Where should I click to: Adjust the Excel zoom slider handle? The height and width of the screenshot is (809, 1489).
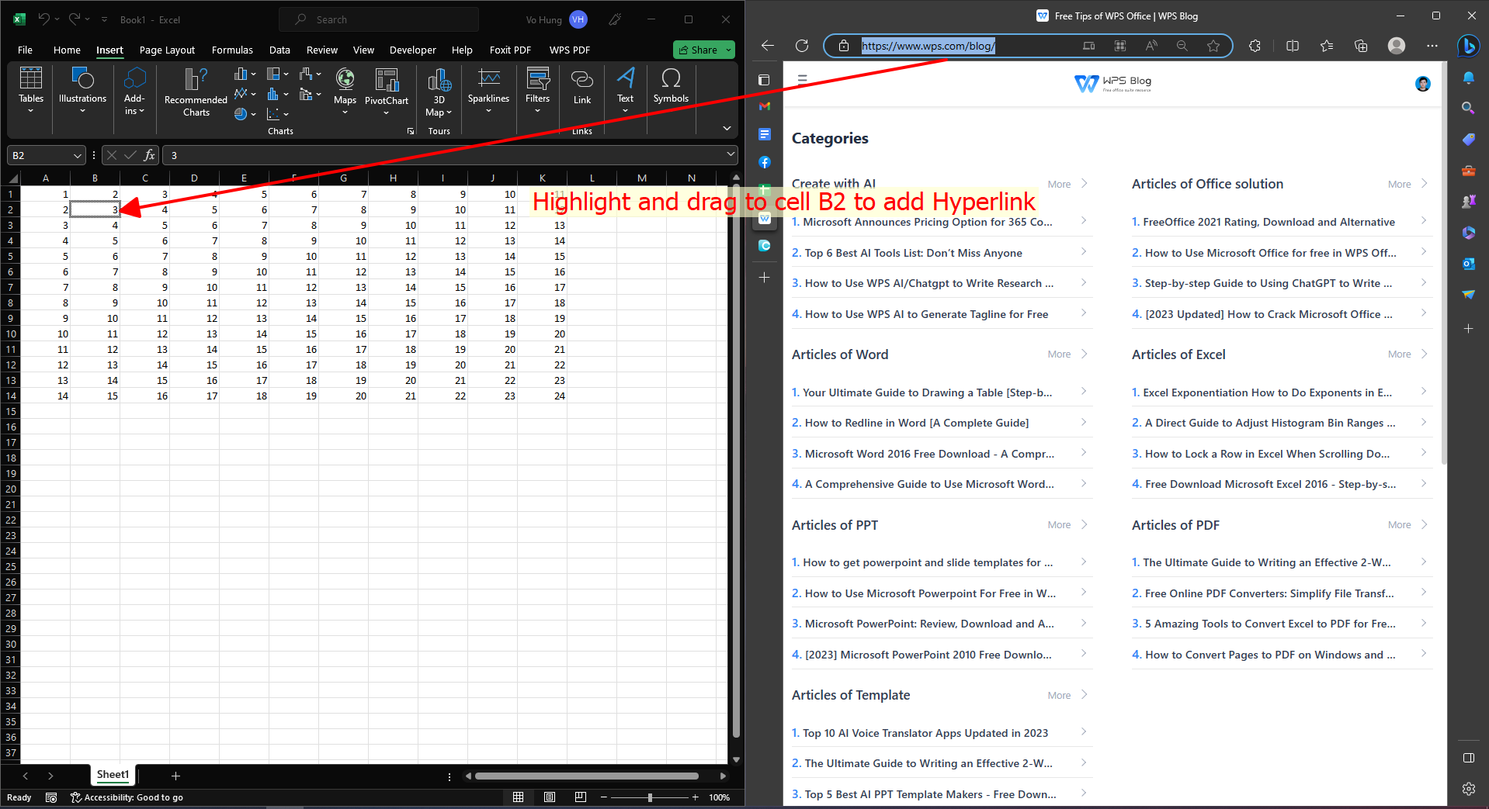pos(650,797)
